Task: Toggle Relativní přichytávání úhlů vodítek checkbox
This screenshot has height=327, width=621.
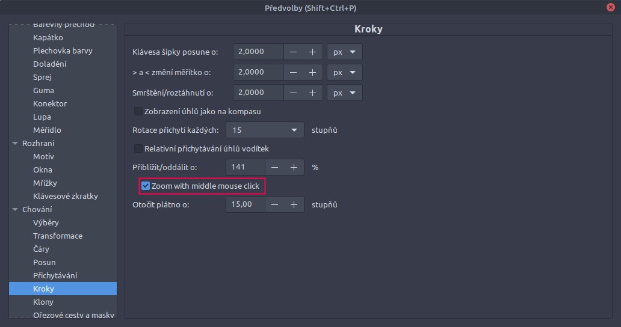Action: (x=138, y=148)
